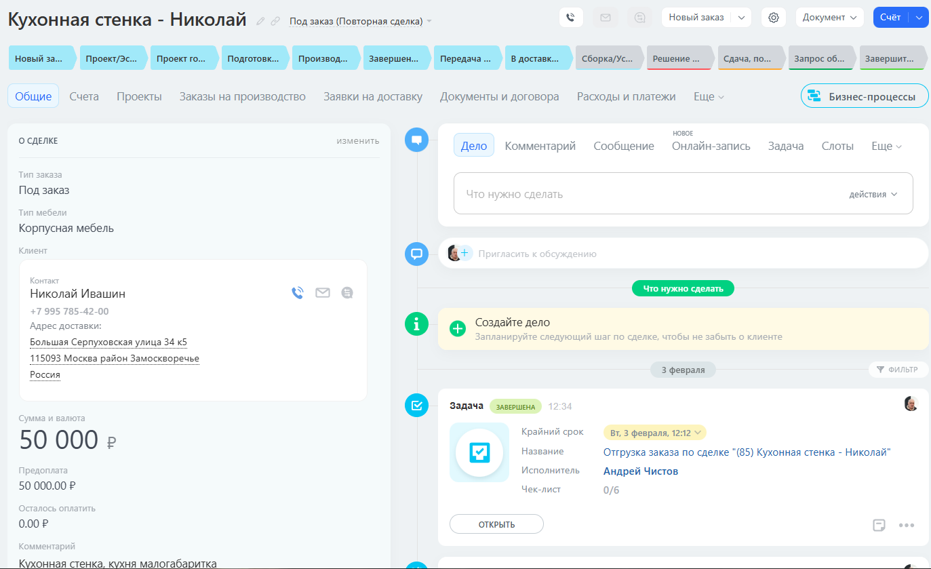
Task: Expand the Документ dropdown
Action: point(829,18)
